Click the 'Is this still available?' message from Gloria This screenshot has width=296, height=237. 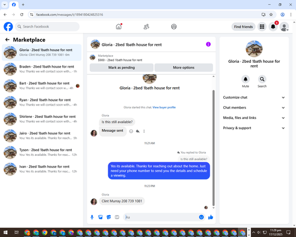[117, 122]
